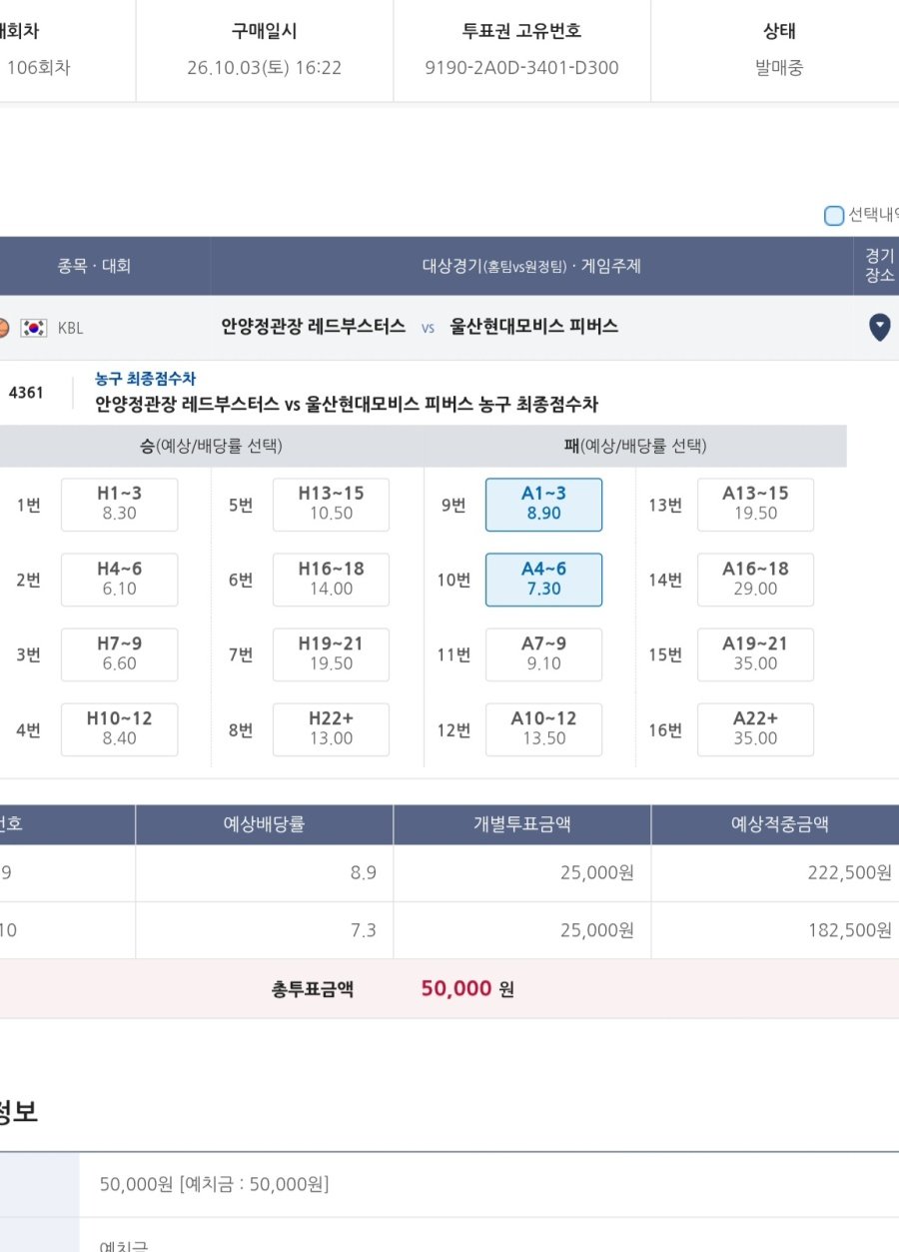Screen dimensions: 899x1252
Task: Click the 승(예상/배당률 선택) column header
Action: 211,446
